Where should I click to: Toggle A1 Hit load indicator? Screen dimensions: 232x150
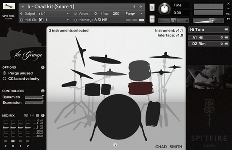(x=226, y=37)
